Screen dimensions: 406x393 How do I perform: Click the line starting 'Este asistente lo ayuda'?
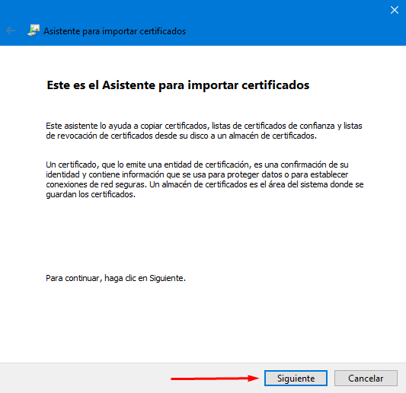pos(204,126)
